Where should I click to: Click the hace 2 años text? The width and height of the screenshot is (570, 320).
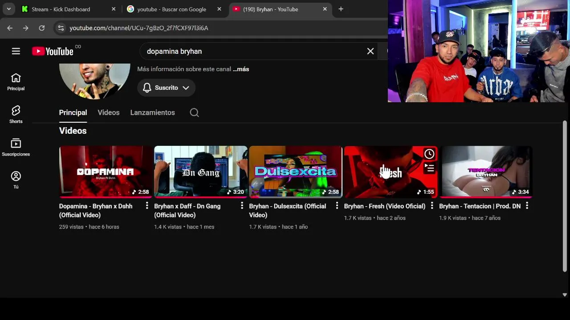tap(391, 218)
